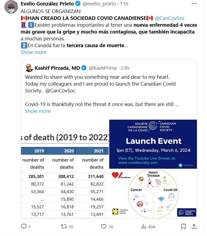207x236 pixels.
Task: Expand main tweet with Show more
Action: point(34,52)
